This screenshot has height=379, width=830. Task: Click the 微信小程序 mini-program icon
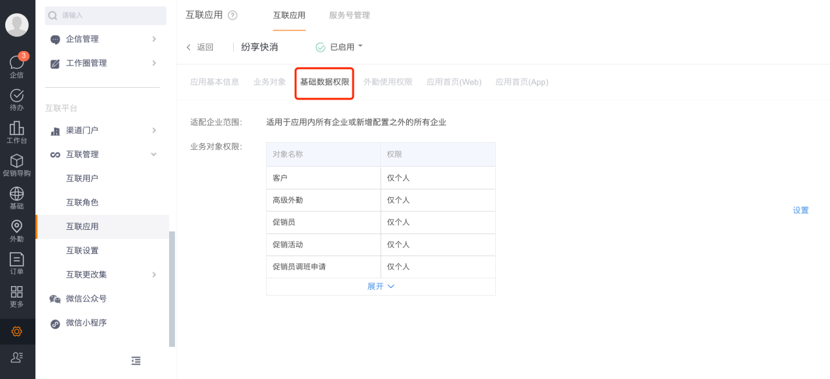coord(56,323)
